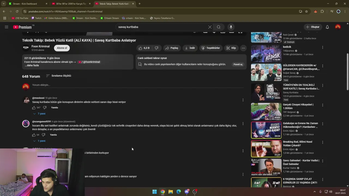Open options for kedicik video
The image size is (349, 196).
[323, 47]
